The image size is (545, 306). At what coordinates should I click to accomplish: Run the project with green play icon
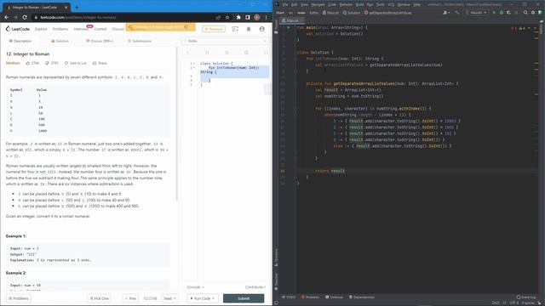(x=494, y=13)
